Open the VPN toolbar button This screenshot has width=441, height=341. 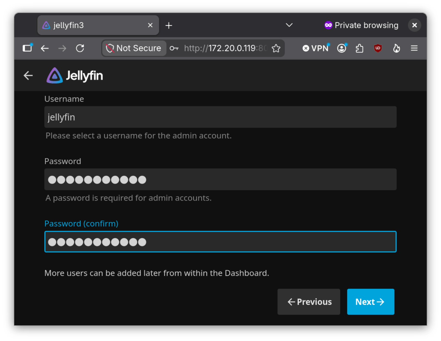pos(316,48)
